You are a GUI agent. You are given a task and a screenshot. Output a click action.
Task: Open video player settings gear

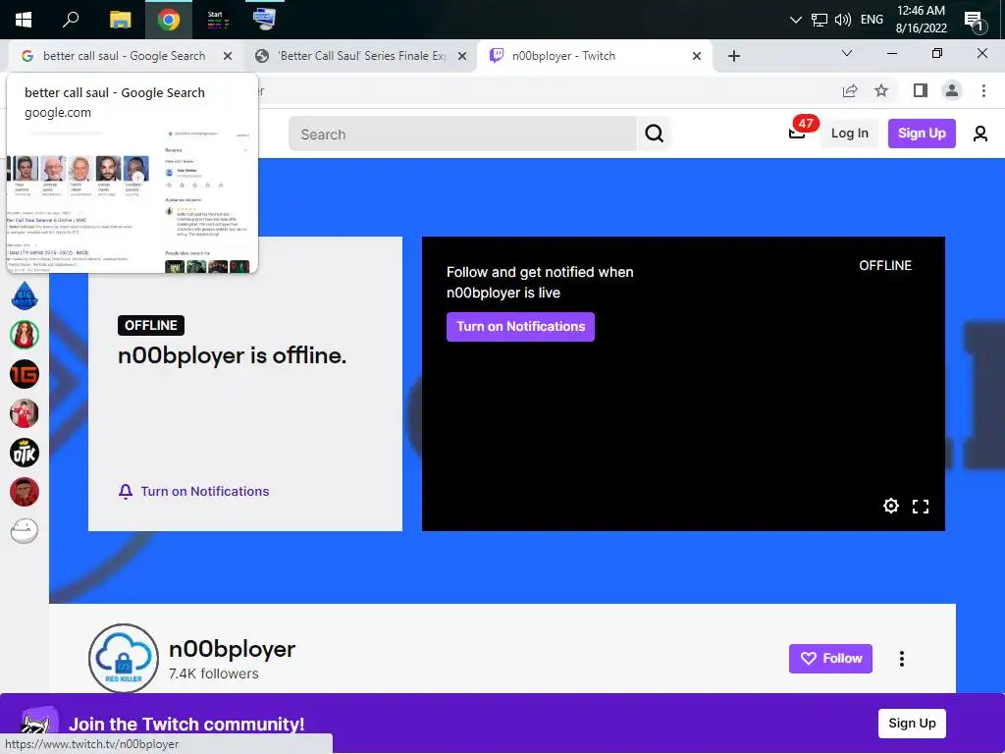(891, 506)
